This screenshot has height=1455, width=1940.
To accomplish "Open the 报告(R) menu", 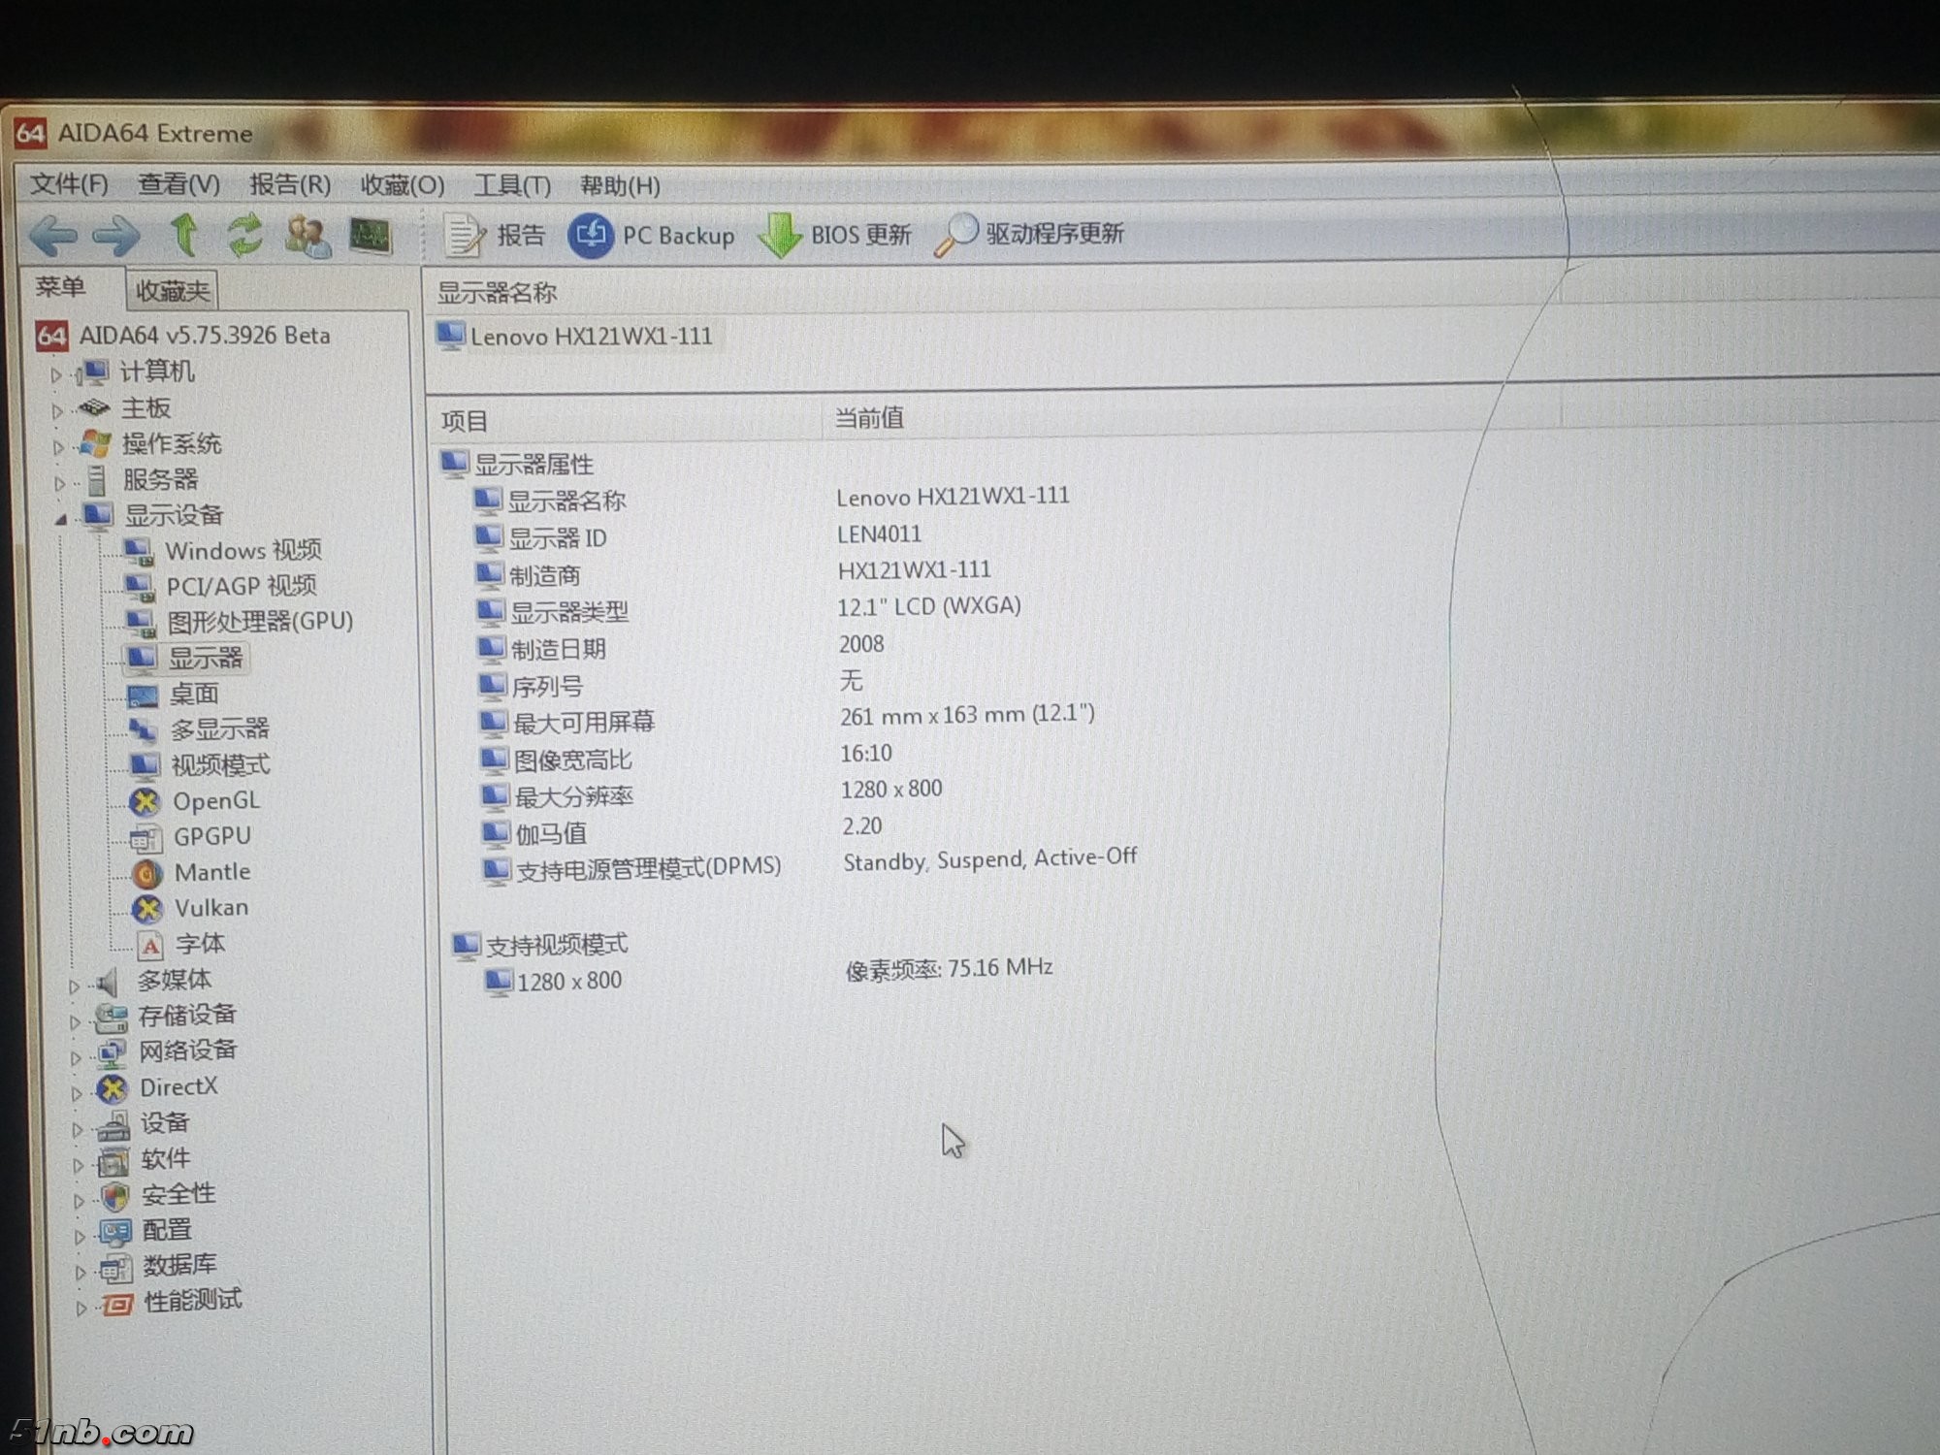I will click(290, 184).
